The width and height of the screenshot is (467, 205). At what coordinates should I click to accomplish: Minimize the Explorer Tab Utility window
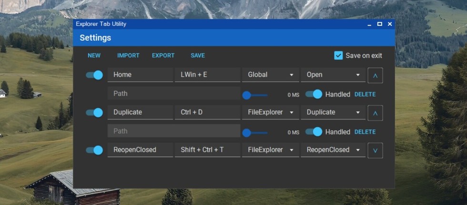coord(370,24)
